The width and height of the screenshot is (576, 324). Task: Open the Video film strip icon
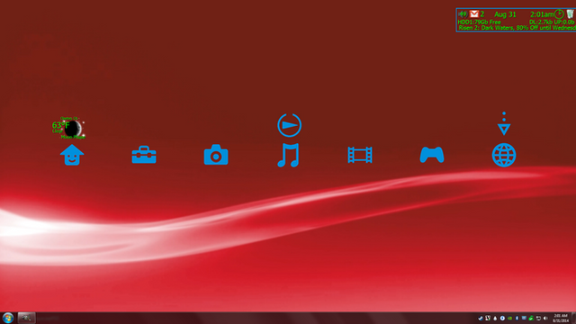(x=360, y=155)
